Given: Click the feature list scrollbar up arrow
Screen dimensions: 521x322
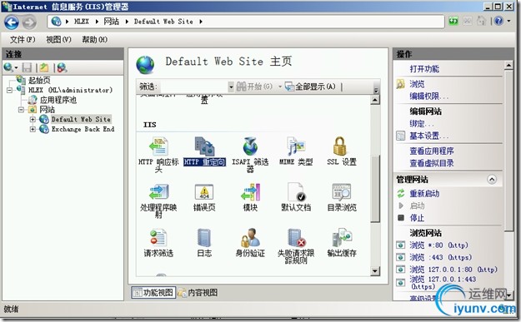Looking at the screenshot, I should coord(375,100).
